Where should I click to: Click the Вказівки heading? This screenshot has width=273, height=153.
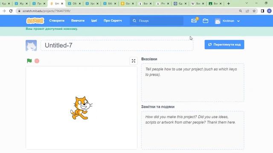tap(149, 59)
